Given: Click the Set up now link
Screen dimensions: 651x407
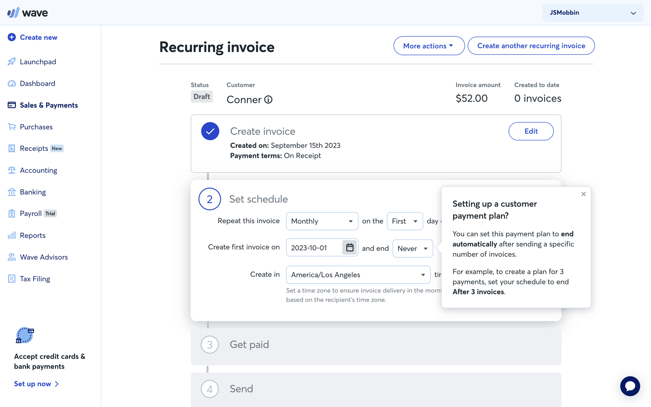Looking at the screenshot, I should coord(36,384).
